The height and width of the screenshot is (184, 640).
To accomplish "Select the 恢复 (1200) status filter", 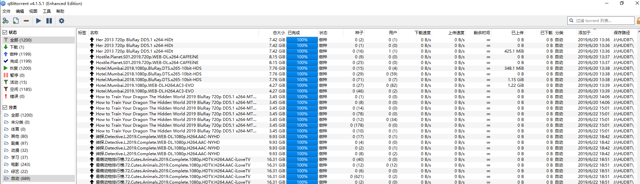I will 39,68.
